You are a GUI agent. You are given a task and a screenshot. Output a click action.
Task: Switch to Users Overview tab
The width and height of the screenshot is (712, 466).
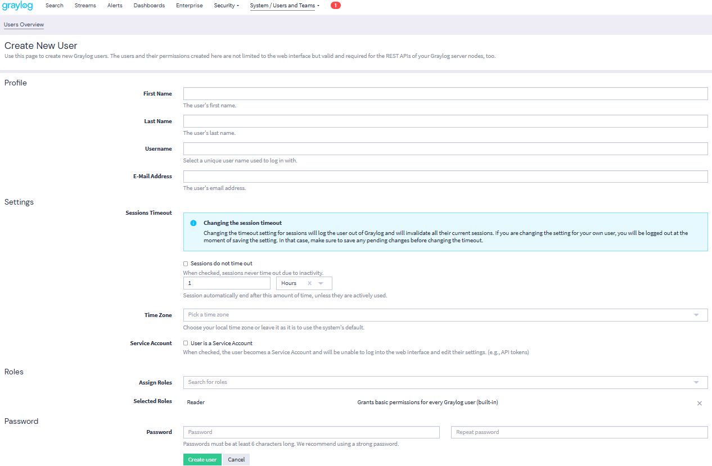(24, 25)
